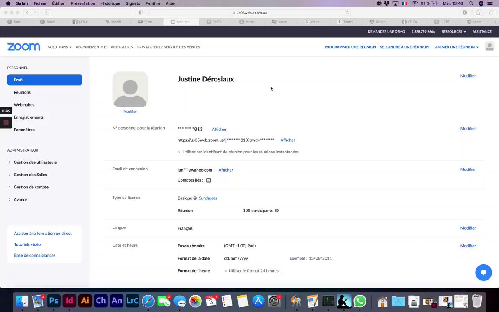Screen dimensions: 499x312
Task: Click Programmer une réunion
Action: point(350,47)
